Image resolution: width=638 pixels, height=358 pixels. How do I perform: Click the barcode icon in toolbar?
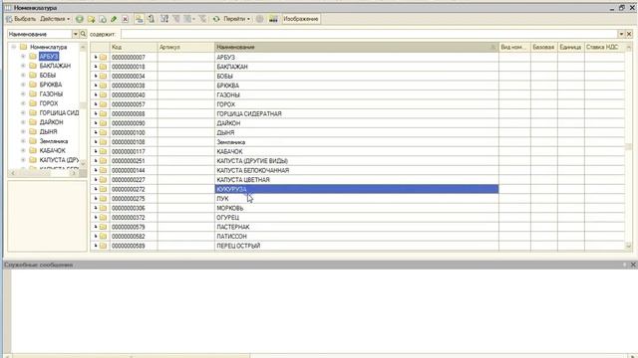click(x=273, y=19)
